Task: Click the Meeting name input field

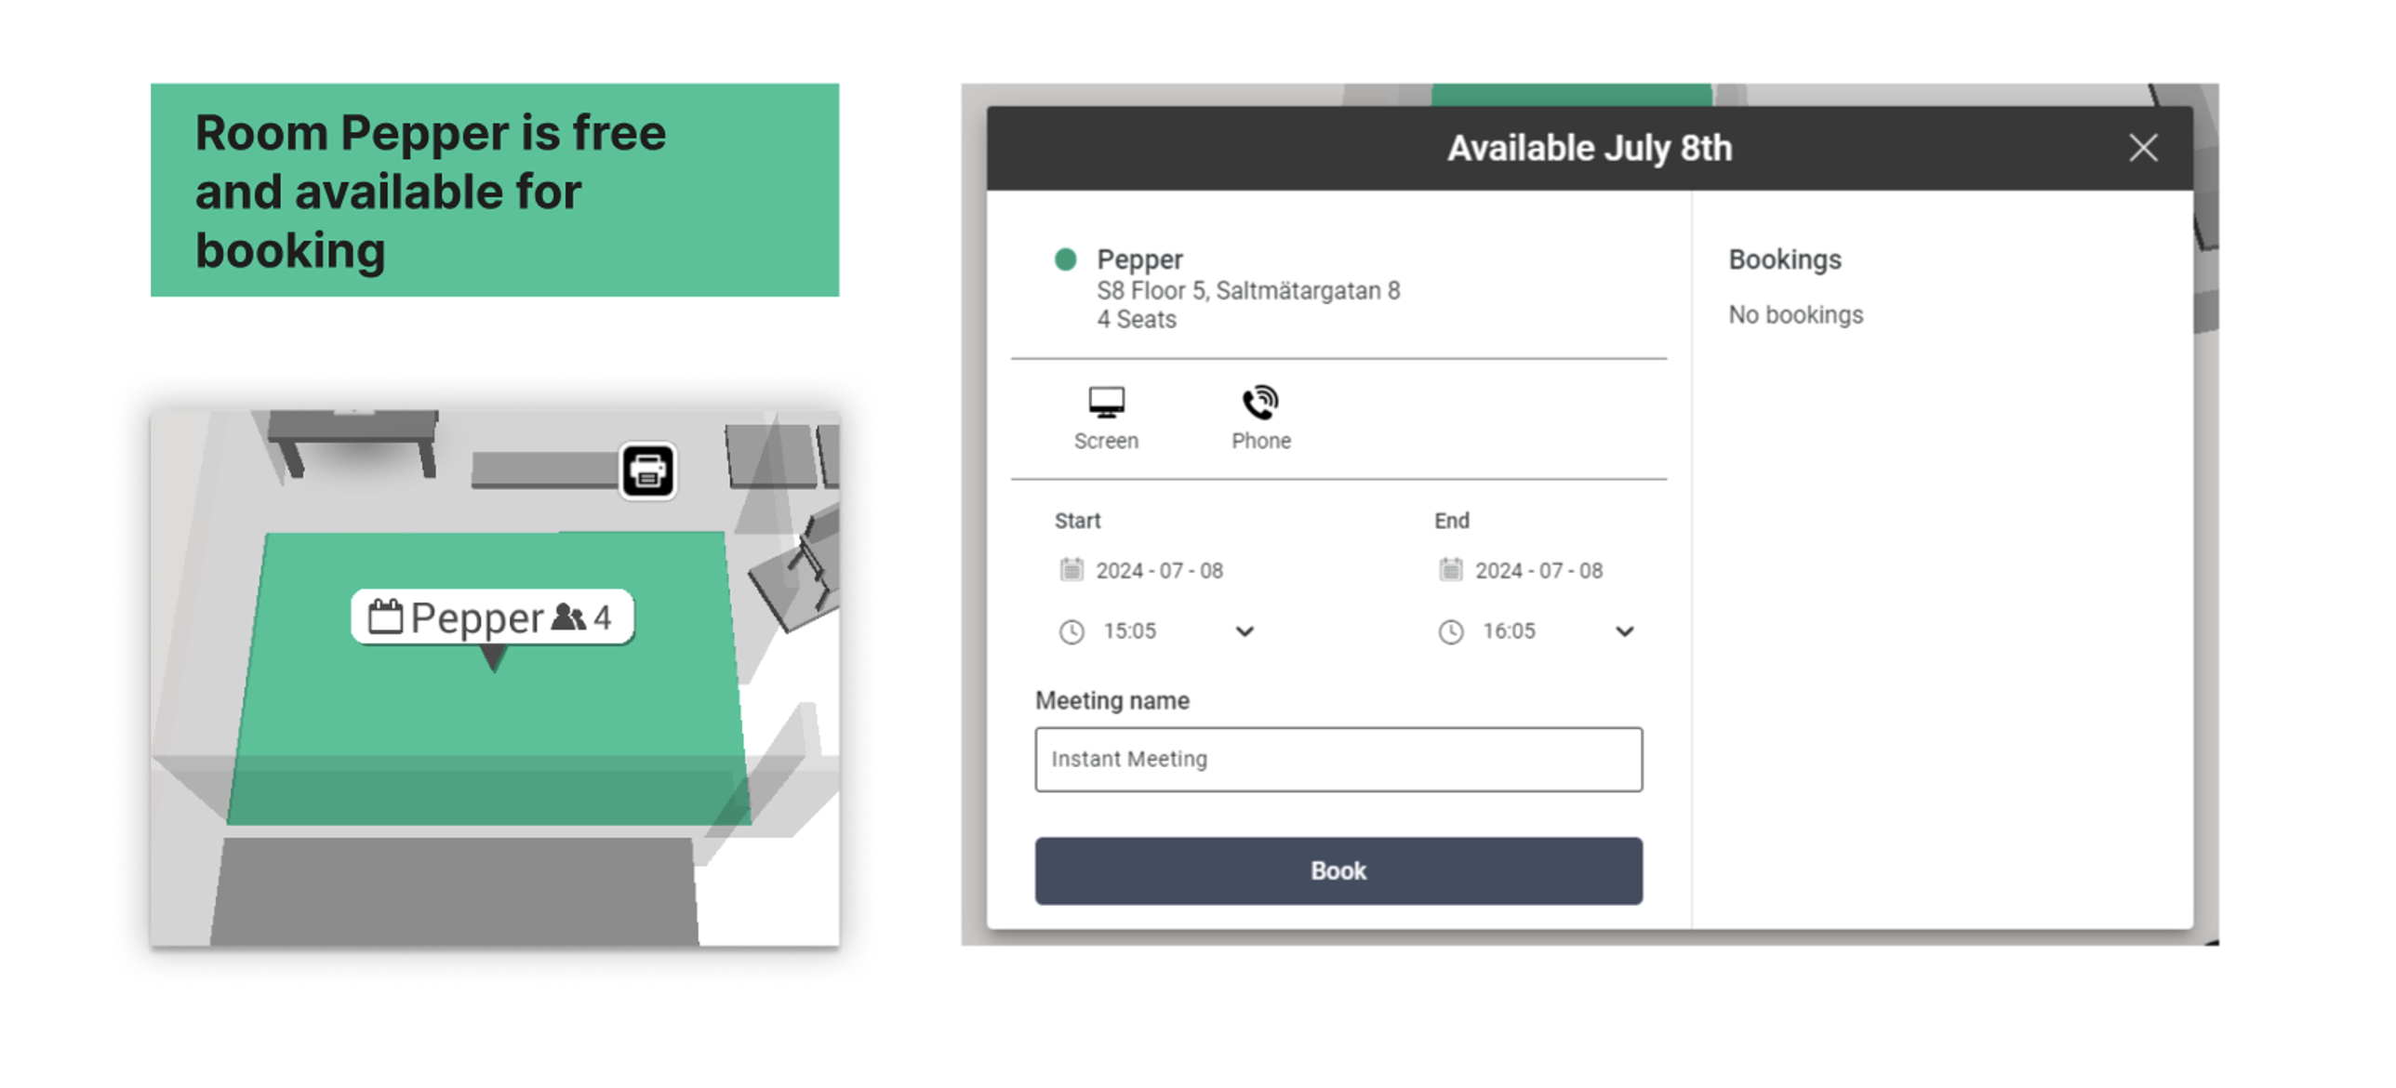Action: tap(1338, 759)
